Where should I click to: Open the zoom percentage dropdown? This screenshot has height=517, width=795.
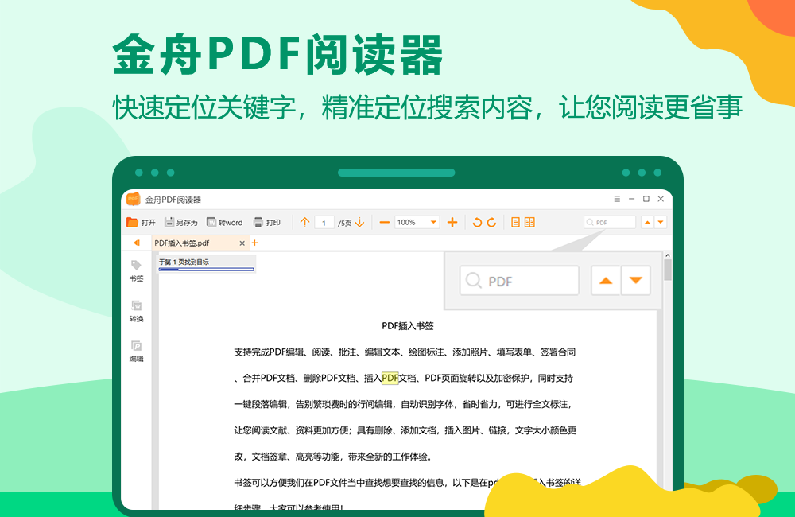(x=434, y=222)
